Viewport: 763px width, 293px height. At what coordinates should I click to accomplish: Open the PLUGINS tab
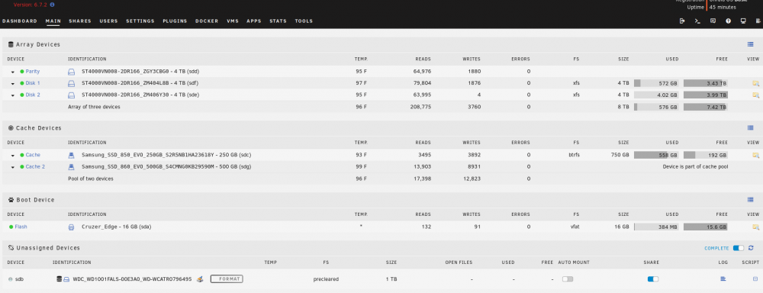click(x=175, y=21)
